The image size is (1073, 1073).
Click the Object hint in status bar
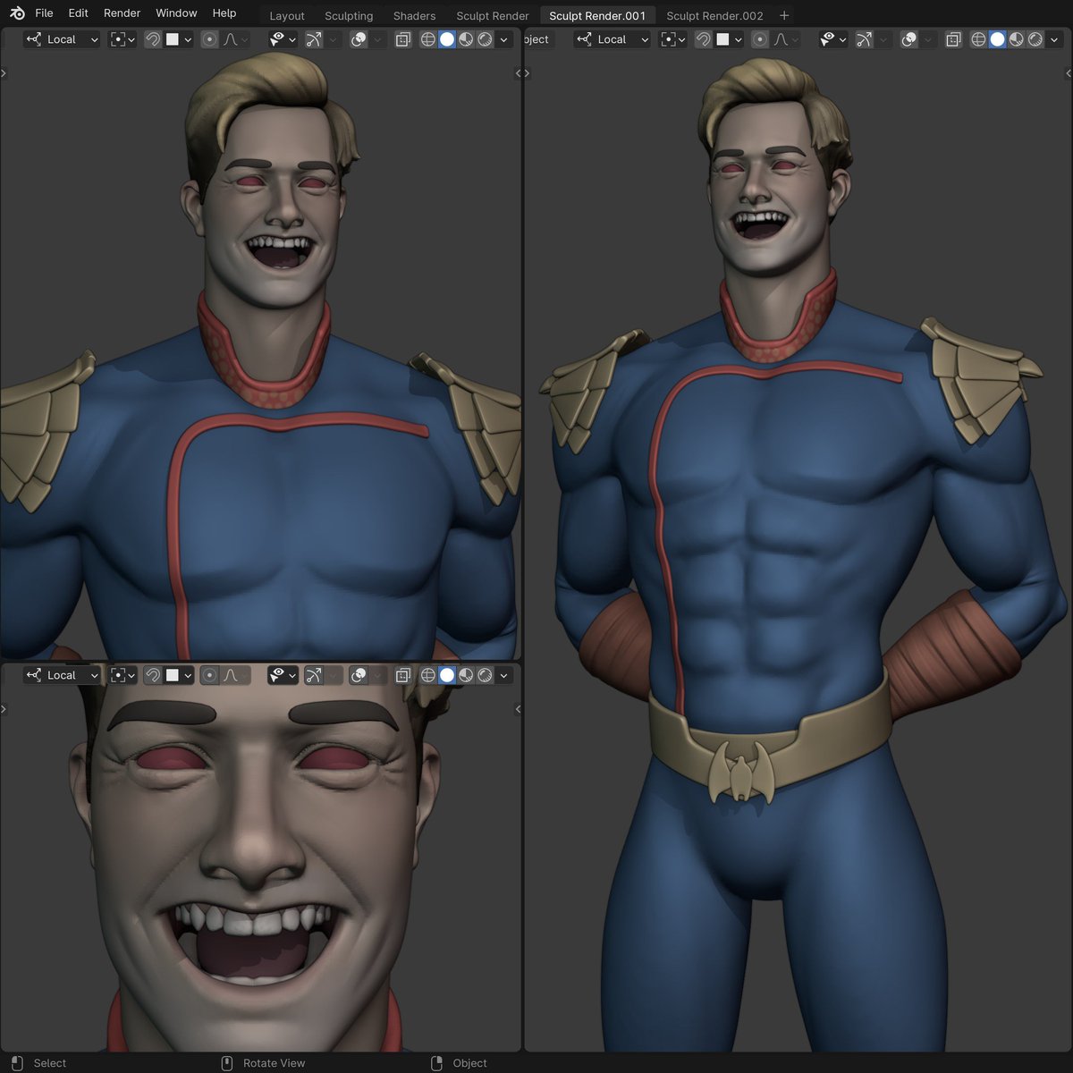click(x=470, y=1063)
